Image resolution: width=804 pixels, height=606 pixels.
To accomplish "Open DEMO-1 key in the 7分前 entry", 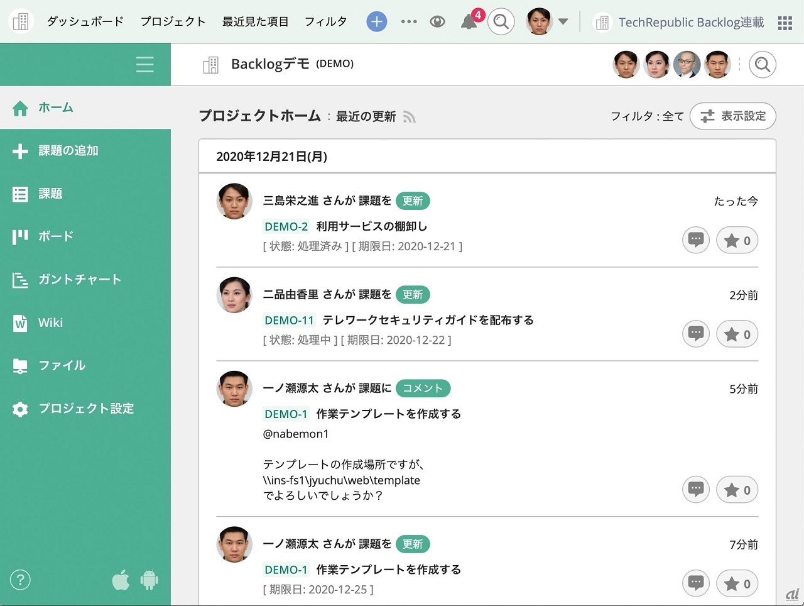I will click(286, 570).
